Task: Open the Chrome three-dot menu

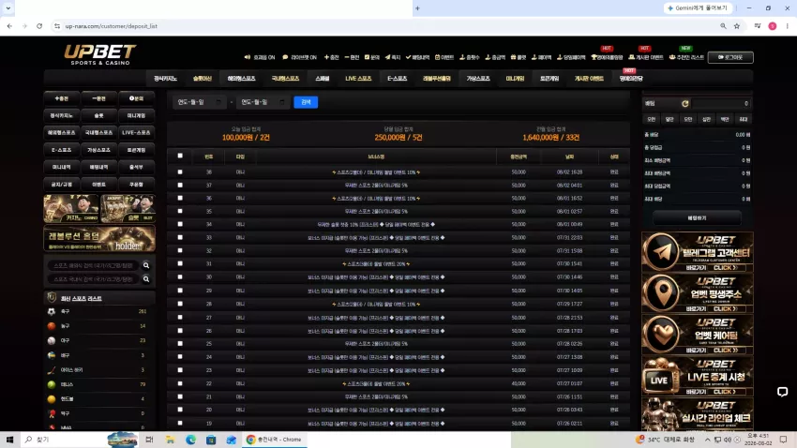Action: coord(787,26)
